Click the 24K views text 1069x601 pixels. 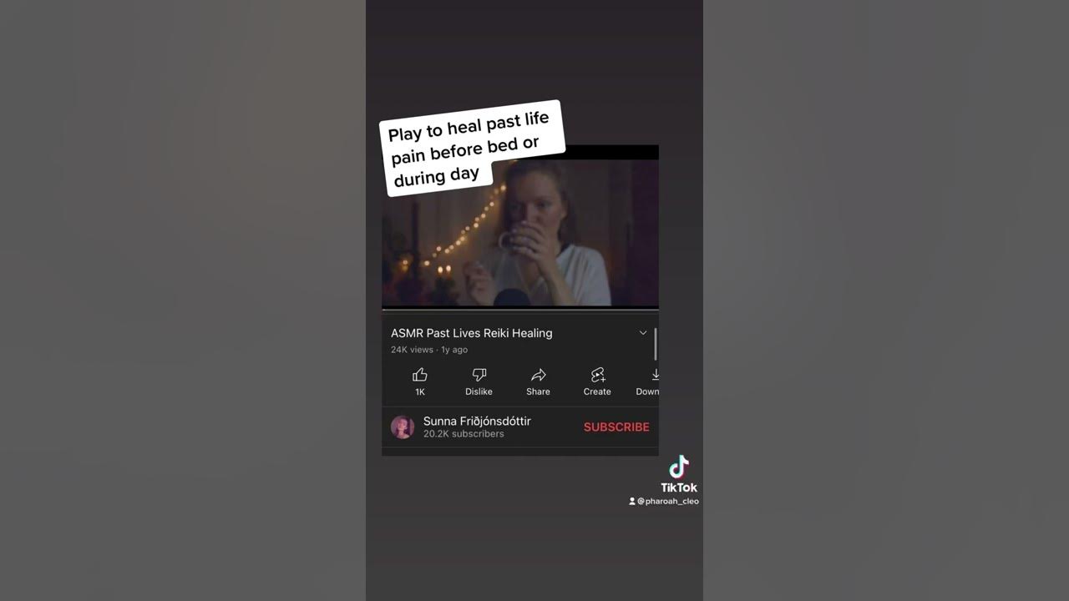(412, 350)
